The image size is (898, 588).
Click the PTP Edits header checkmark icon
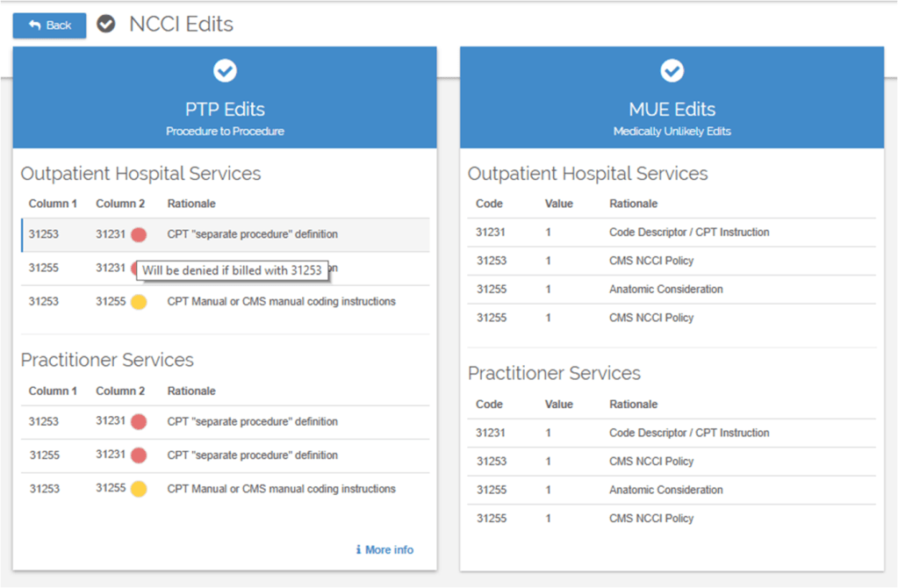tap(225, 71)
